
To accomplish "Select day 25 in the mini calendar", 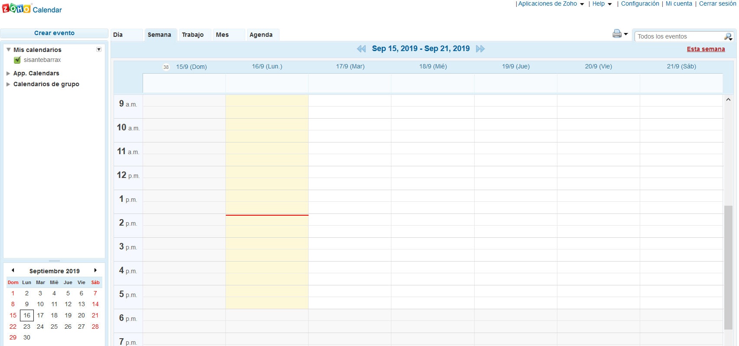I will tap(54, 327).
